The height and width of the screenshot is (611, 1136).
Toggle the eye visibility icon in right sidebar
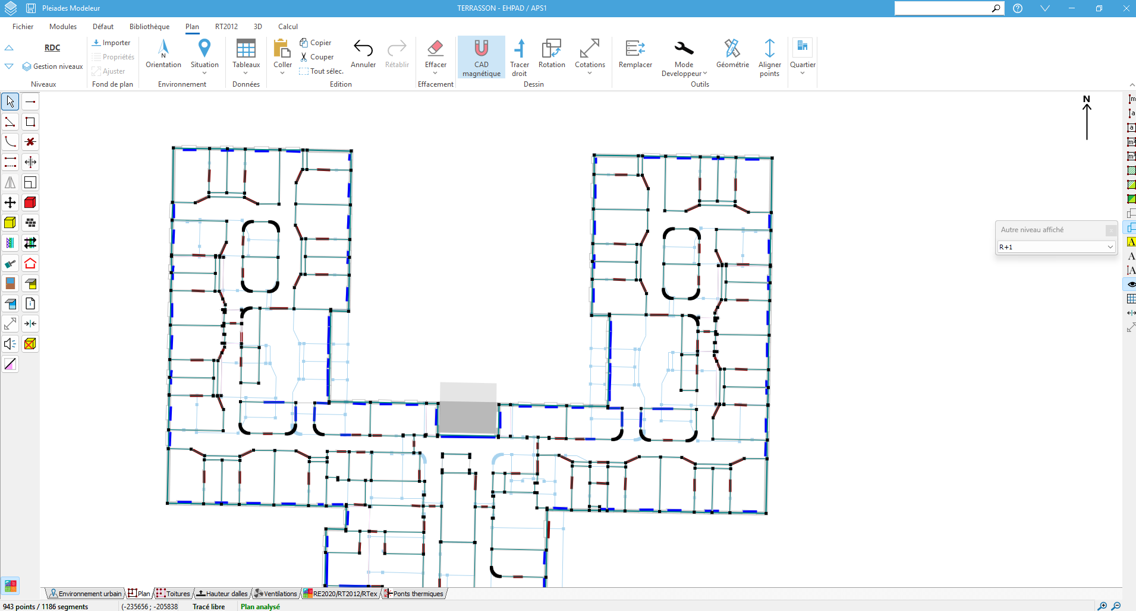1131,284
